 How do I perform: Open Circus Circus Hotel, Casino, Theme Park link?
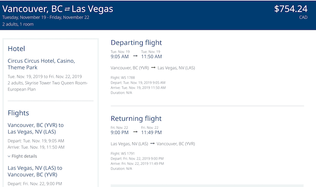point(42,64)
